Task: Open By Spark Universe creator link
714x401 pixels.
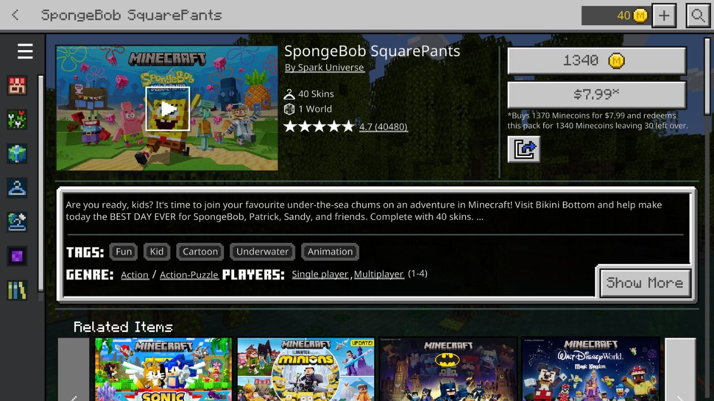Action: [x=324, y=67]
